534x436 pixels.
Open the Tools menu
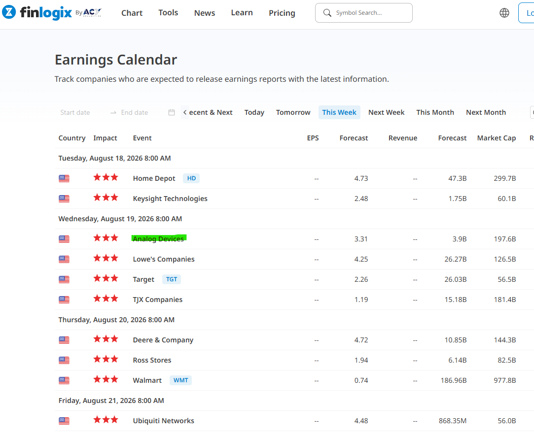coord(168,13)
